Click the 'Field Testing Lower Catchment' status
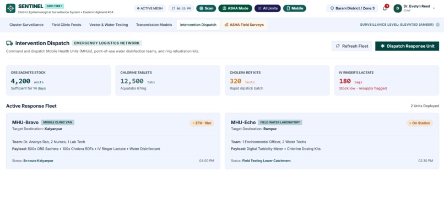This screenshot has height=201, width=444. click(267, 160)
